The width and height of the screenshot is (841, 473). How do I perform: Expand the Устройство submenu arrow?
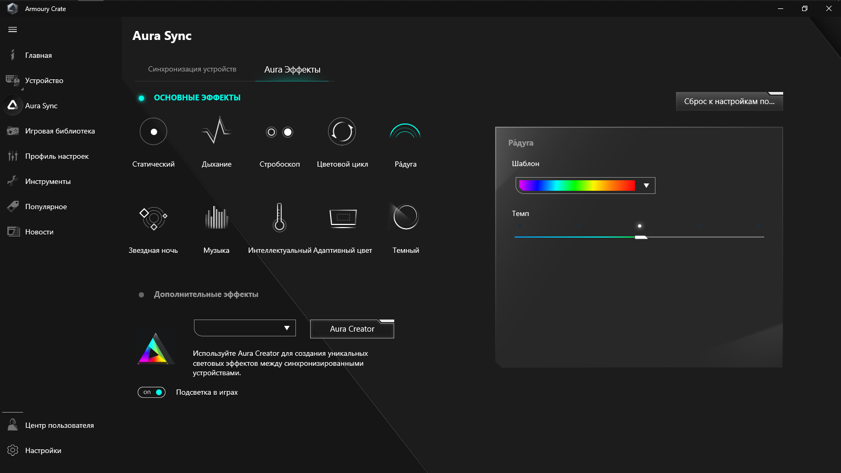pyautogui.click(x=22, y=89)
